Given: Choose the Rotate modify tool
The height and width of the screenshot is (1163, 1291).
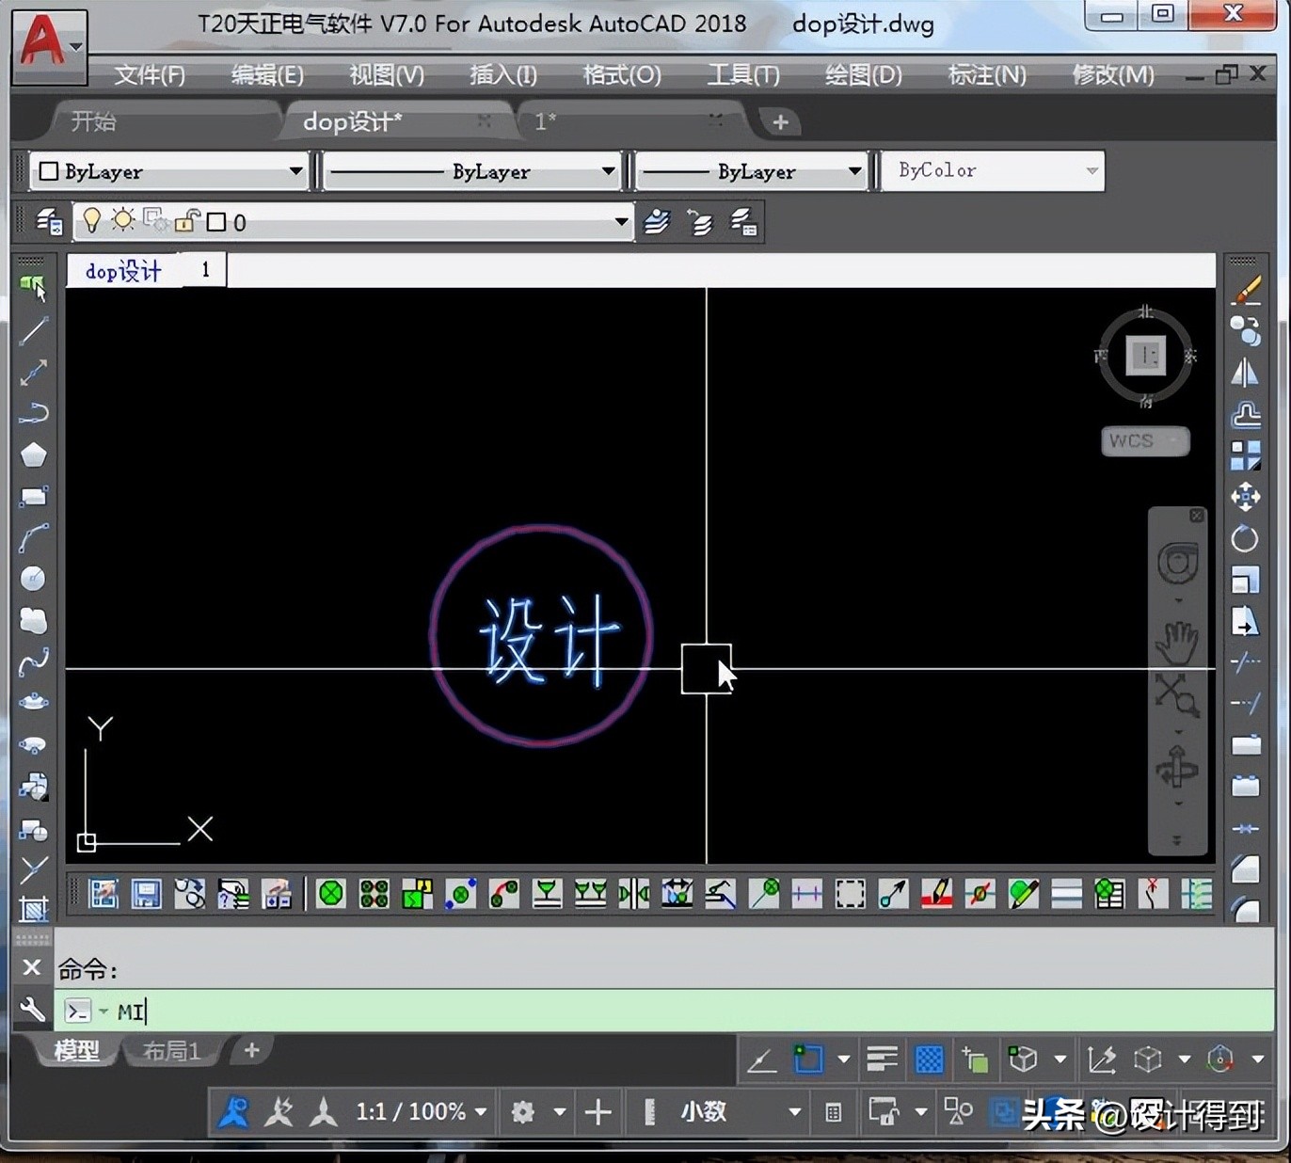Looking at the screenshot, I should pos(1245,539).
